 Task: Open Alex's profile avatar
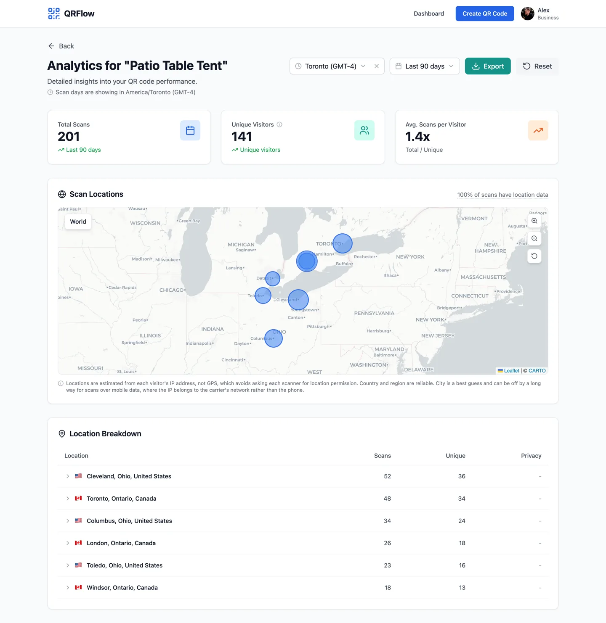(x=527, y=13)
